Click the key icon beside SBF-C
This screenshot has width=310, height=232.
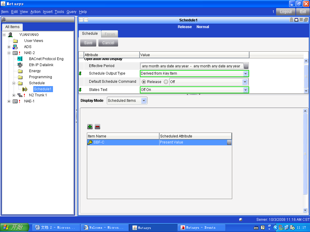90,142
